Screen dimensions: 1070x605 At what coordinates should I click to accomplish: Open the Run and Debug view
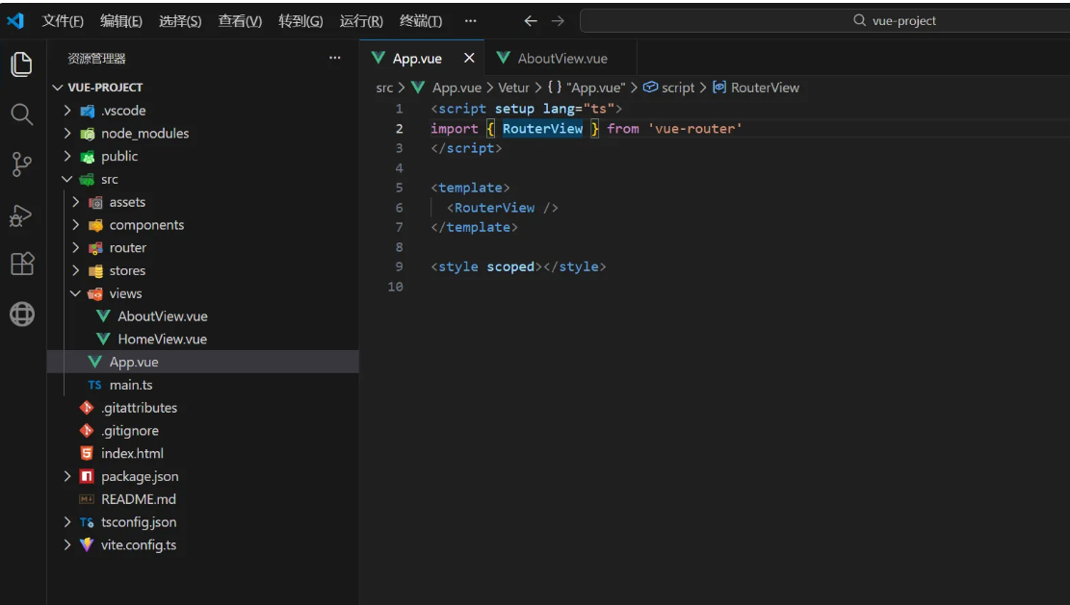click(x=21, y=214)
